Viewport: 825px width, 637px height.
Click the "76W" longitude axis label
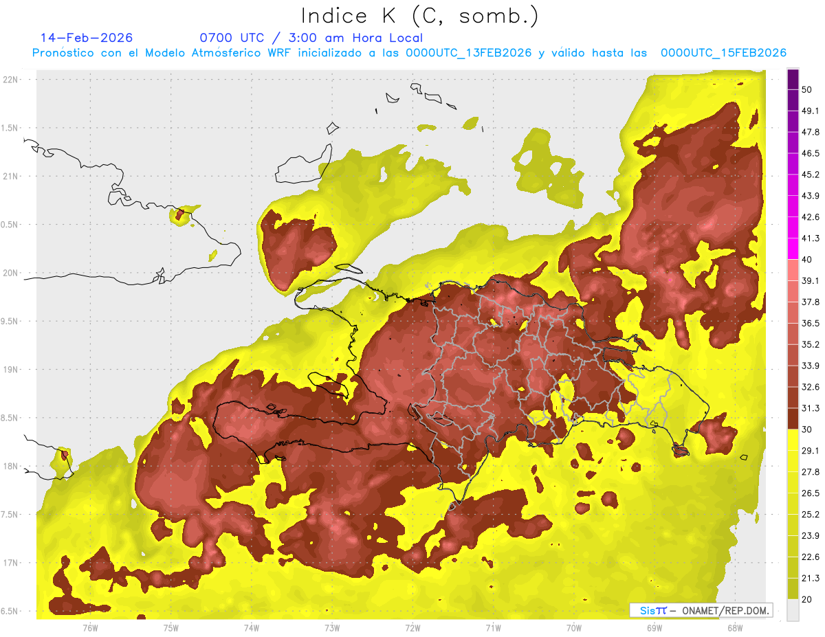coord(90,627)
